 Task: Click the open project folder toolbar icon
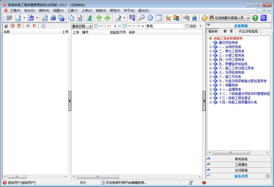[x=10, y=18]
